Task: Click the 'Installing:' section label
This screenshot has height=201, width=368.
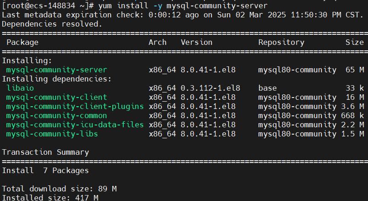Action: [27, 61]
